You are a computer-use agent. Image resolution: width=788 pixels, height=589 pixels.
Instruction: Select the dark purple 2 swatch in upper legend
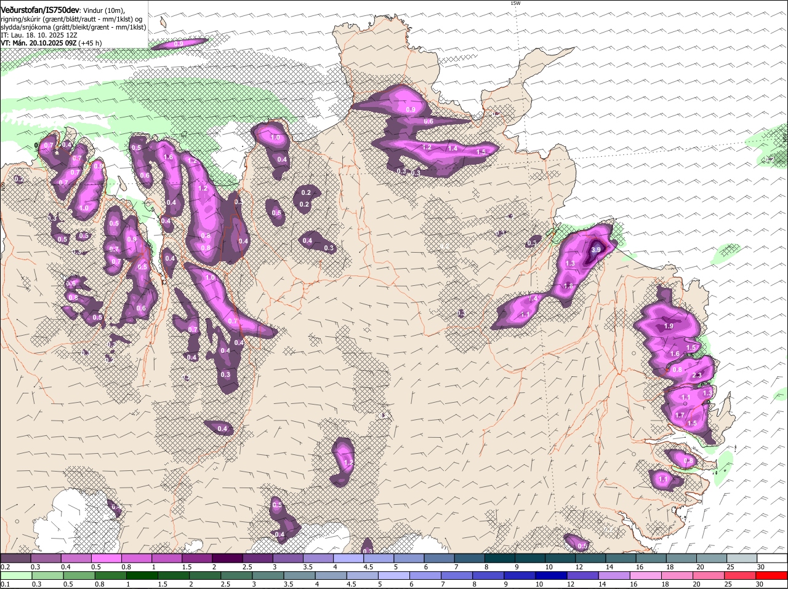227,558
